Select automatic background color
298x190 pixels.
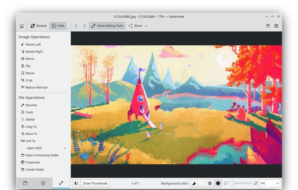click(x=194, y=183)
